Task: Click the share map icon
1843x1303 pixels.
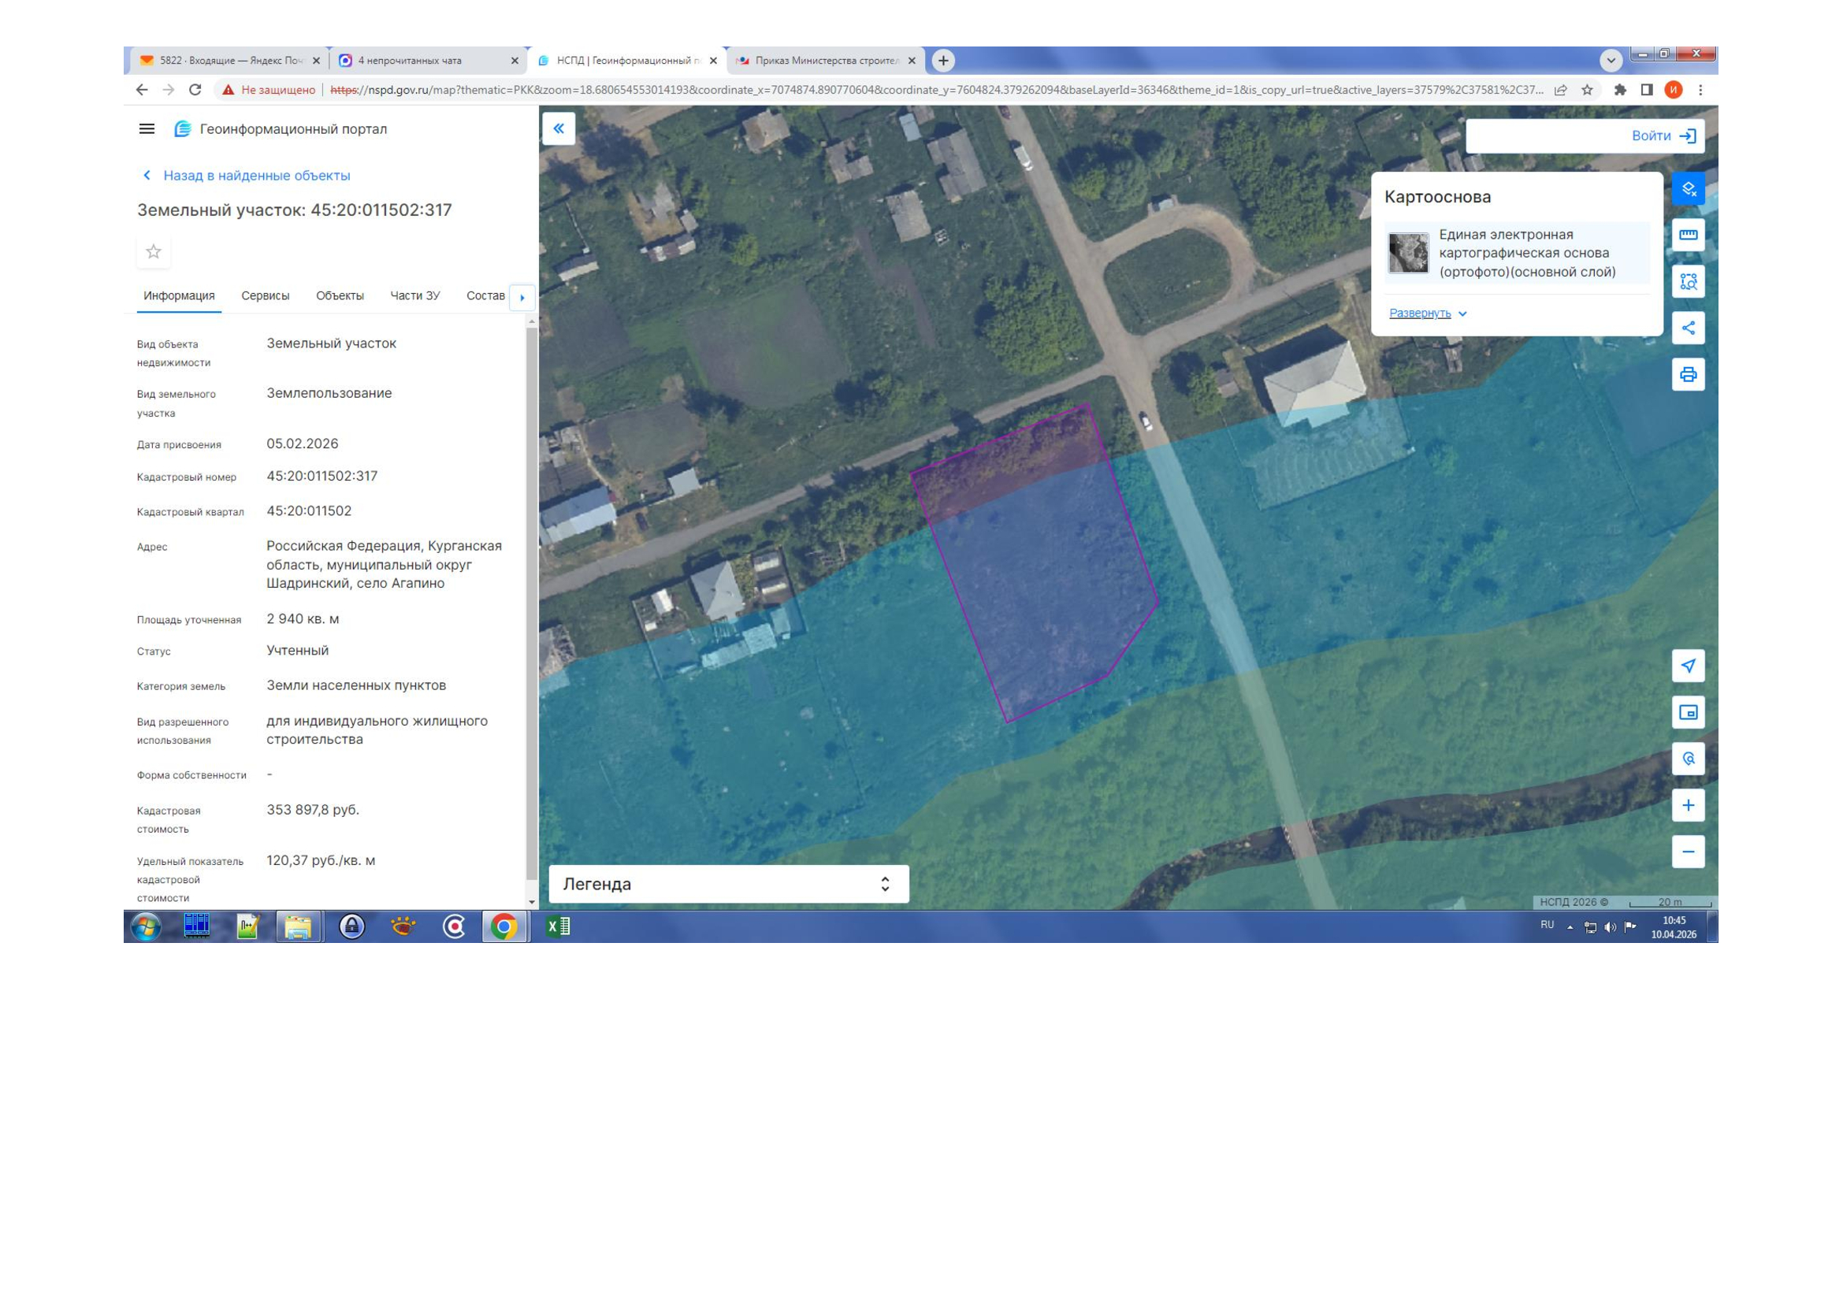Action: (x=1687, y=329)
